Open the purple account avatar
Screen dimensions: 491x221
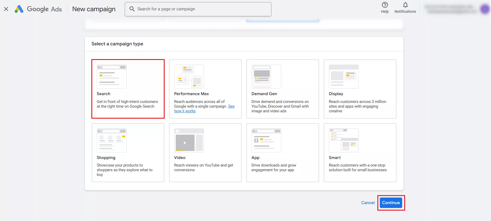coord(485,9)
